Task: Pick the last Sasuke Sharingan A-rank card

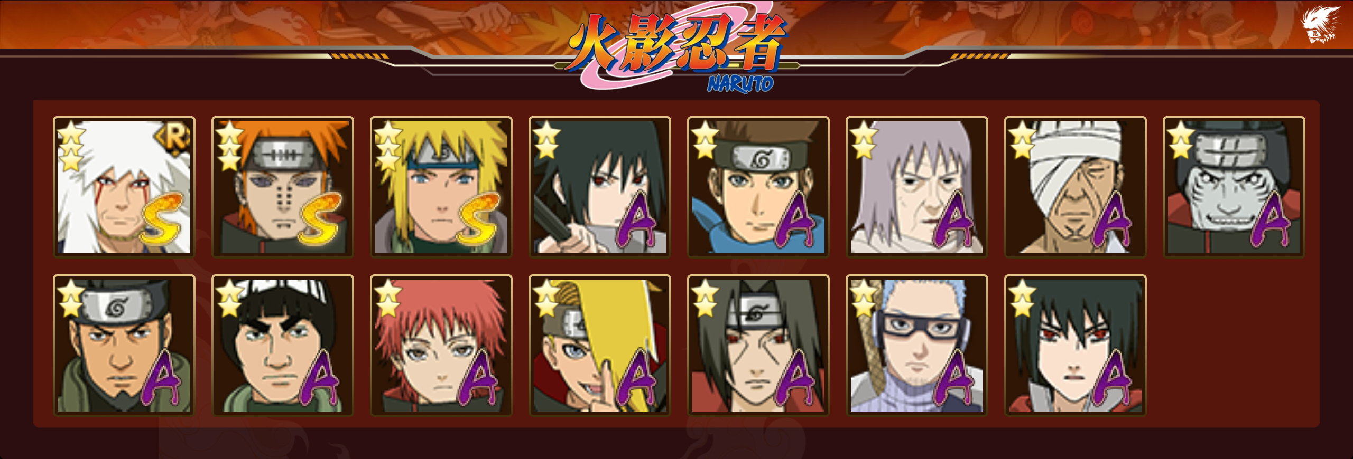Action: [x=1076, y=345]
